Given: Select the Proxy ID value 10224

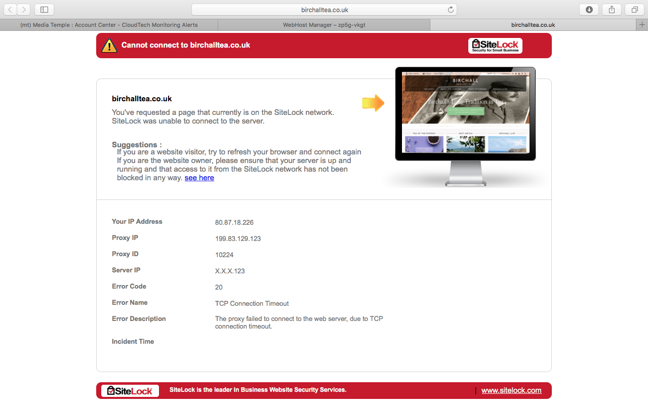Looking at the screenshot, I should coord(224,255).
